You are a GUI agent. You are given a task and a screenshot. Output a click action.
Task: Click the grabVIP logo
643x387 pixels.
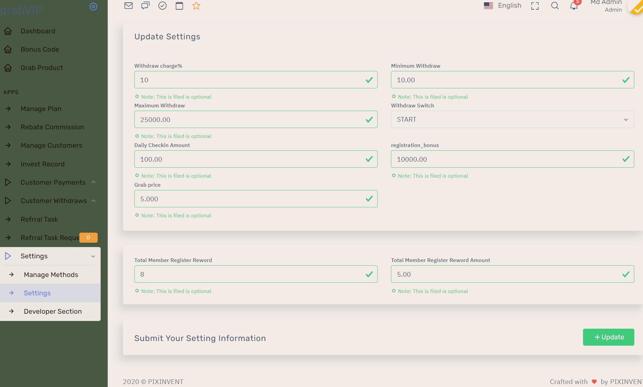coord(21,10)
